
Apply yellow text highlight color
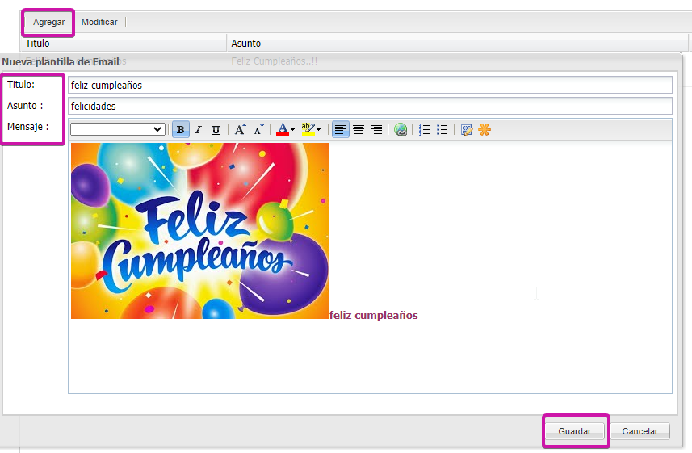pyautogui.click(x=308, y=129)
